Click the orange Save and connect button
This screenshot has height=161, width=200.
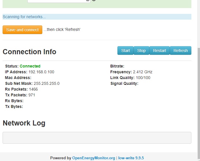pos(22,30)
